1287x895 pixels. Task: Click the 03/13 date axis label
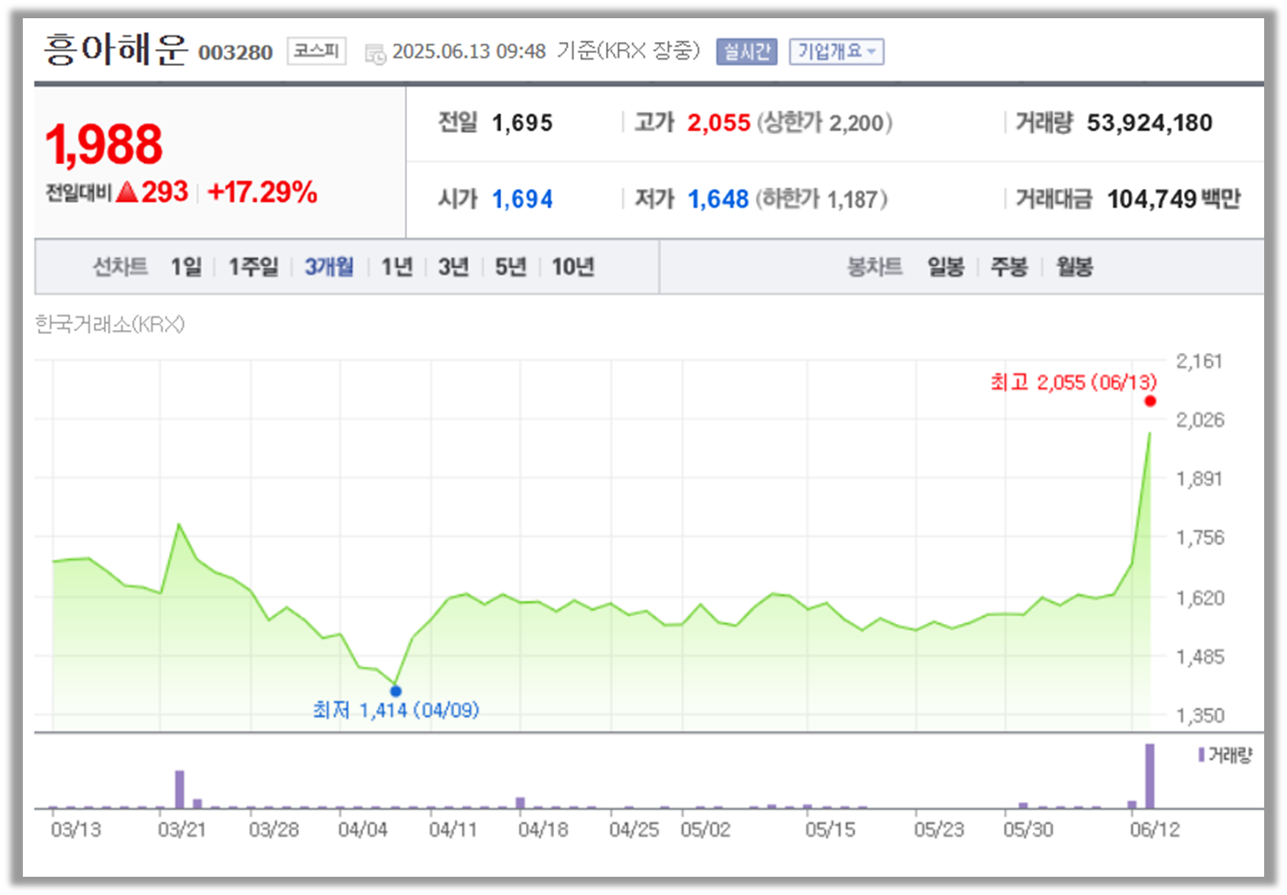(76, 830)
